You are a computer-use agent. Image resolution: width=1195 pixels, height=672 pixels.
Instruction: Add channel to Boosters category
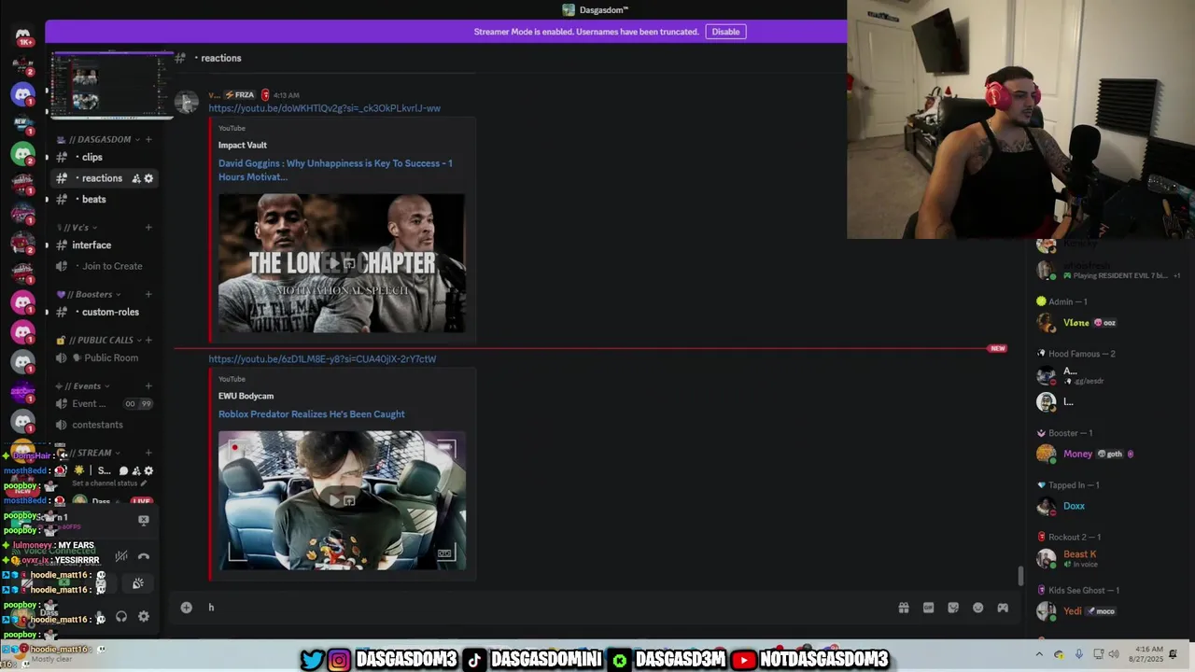coord(148,294)
